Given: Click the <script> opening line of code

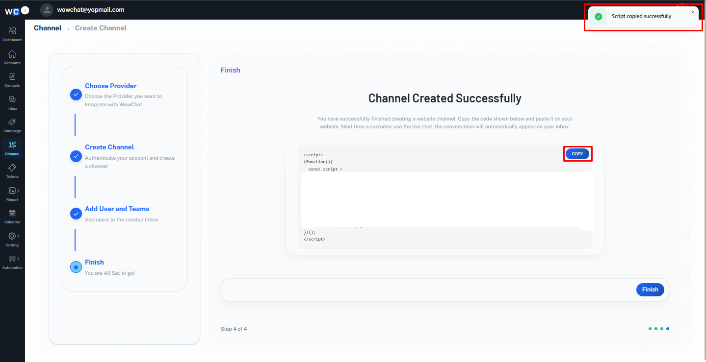Looking at the screenshot, I should click(x=314, y=155).
